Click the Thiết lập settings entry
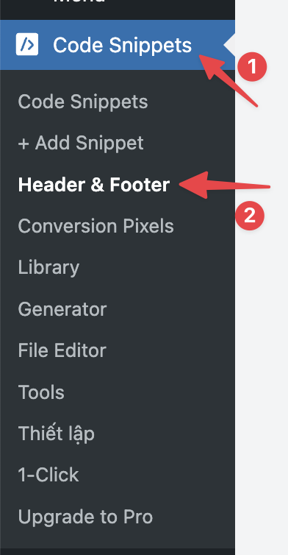Viewport: 288px width, 555px height. click(x=56, y=434)
